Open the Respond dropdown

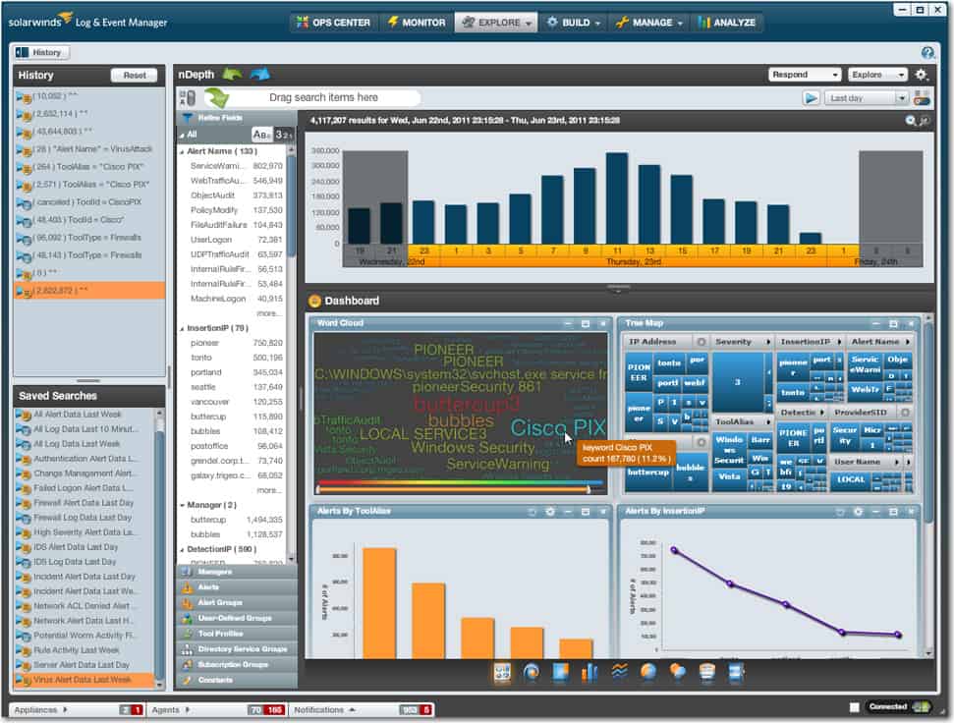[x=804, y=75]
